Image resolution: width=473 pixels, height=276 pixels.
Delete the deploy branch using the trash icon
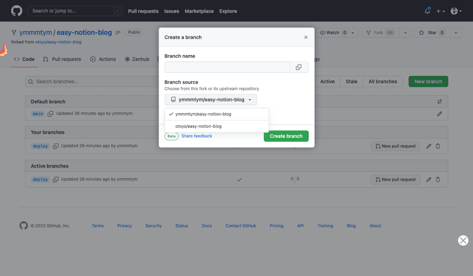tap(437, 146)
